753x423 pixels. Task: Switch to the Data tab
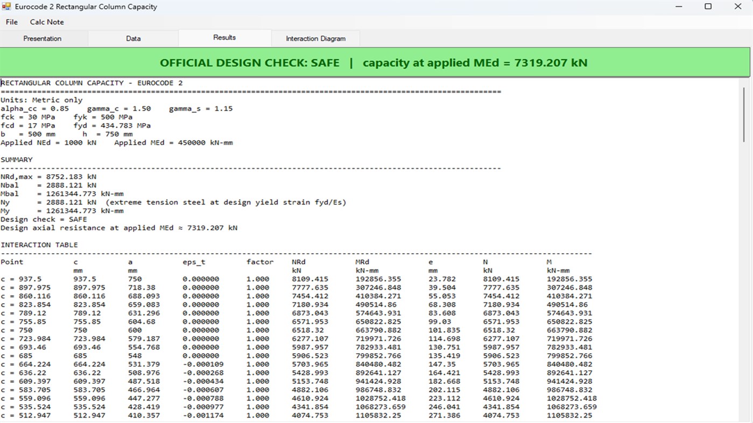pos(133,39)
